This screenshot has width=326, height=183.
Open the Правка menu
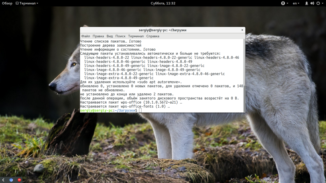pos(98,36)
